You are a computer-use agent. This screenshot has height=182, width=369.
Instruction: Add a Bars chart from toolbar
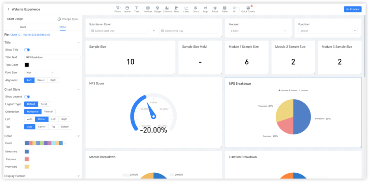pyautogui.click(x=176, y=9)
